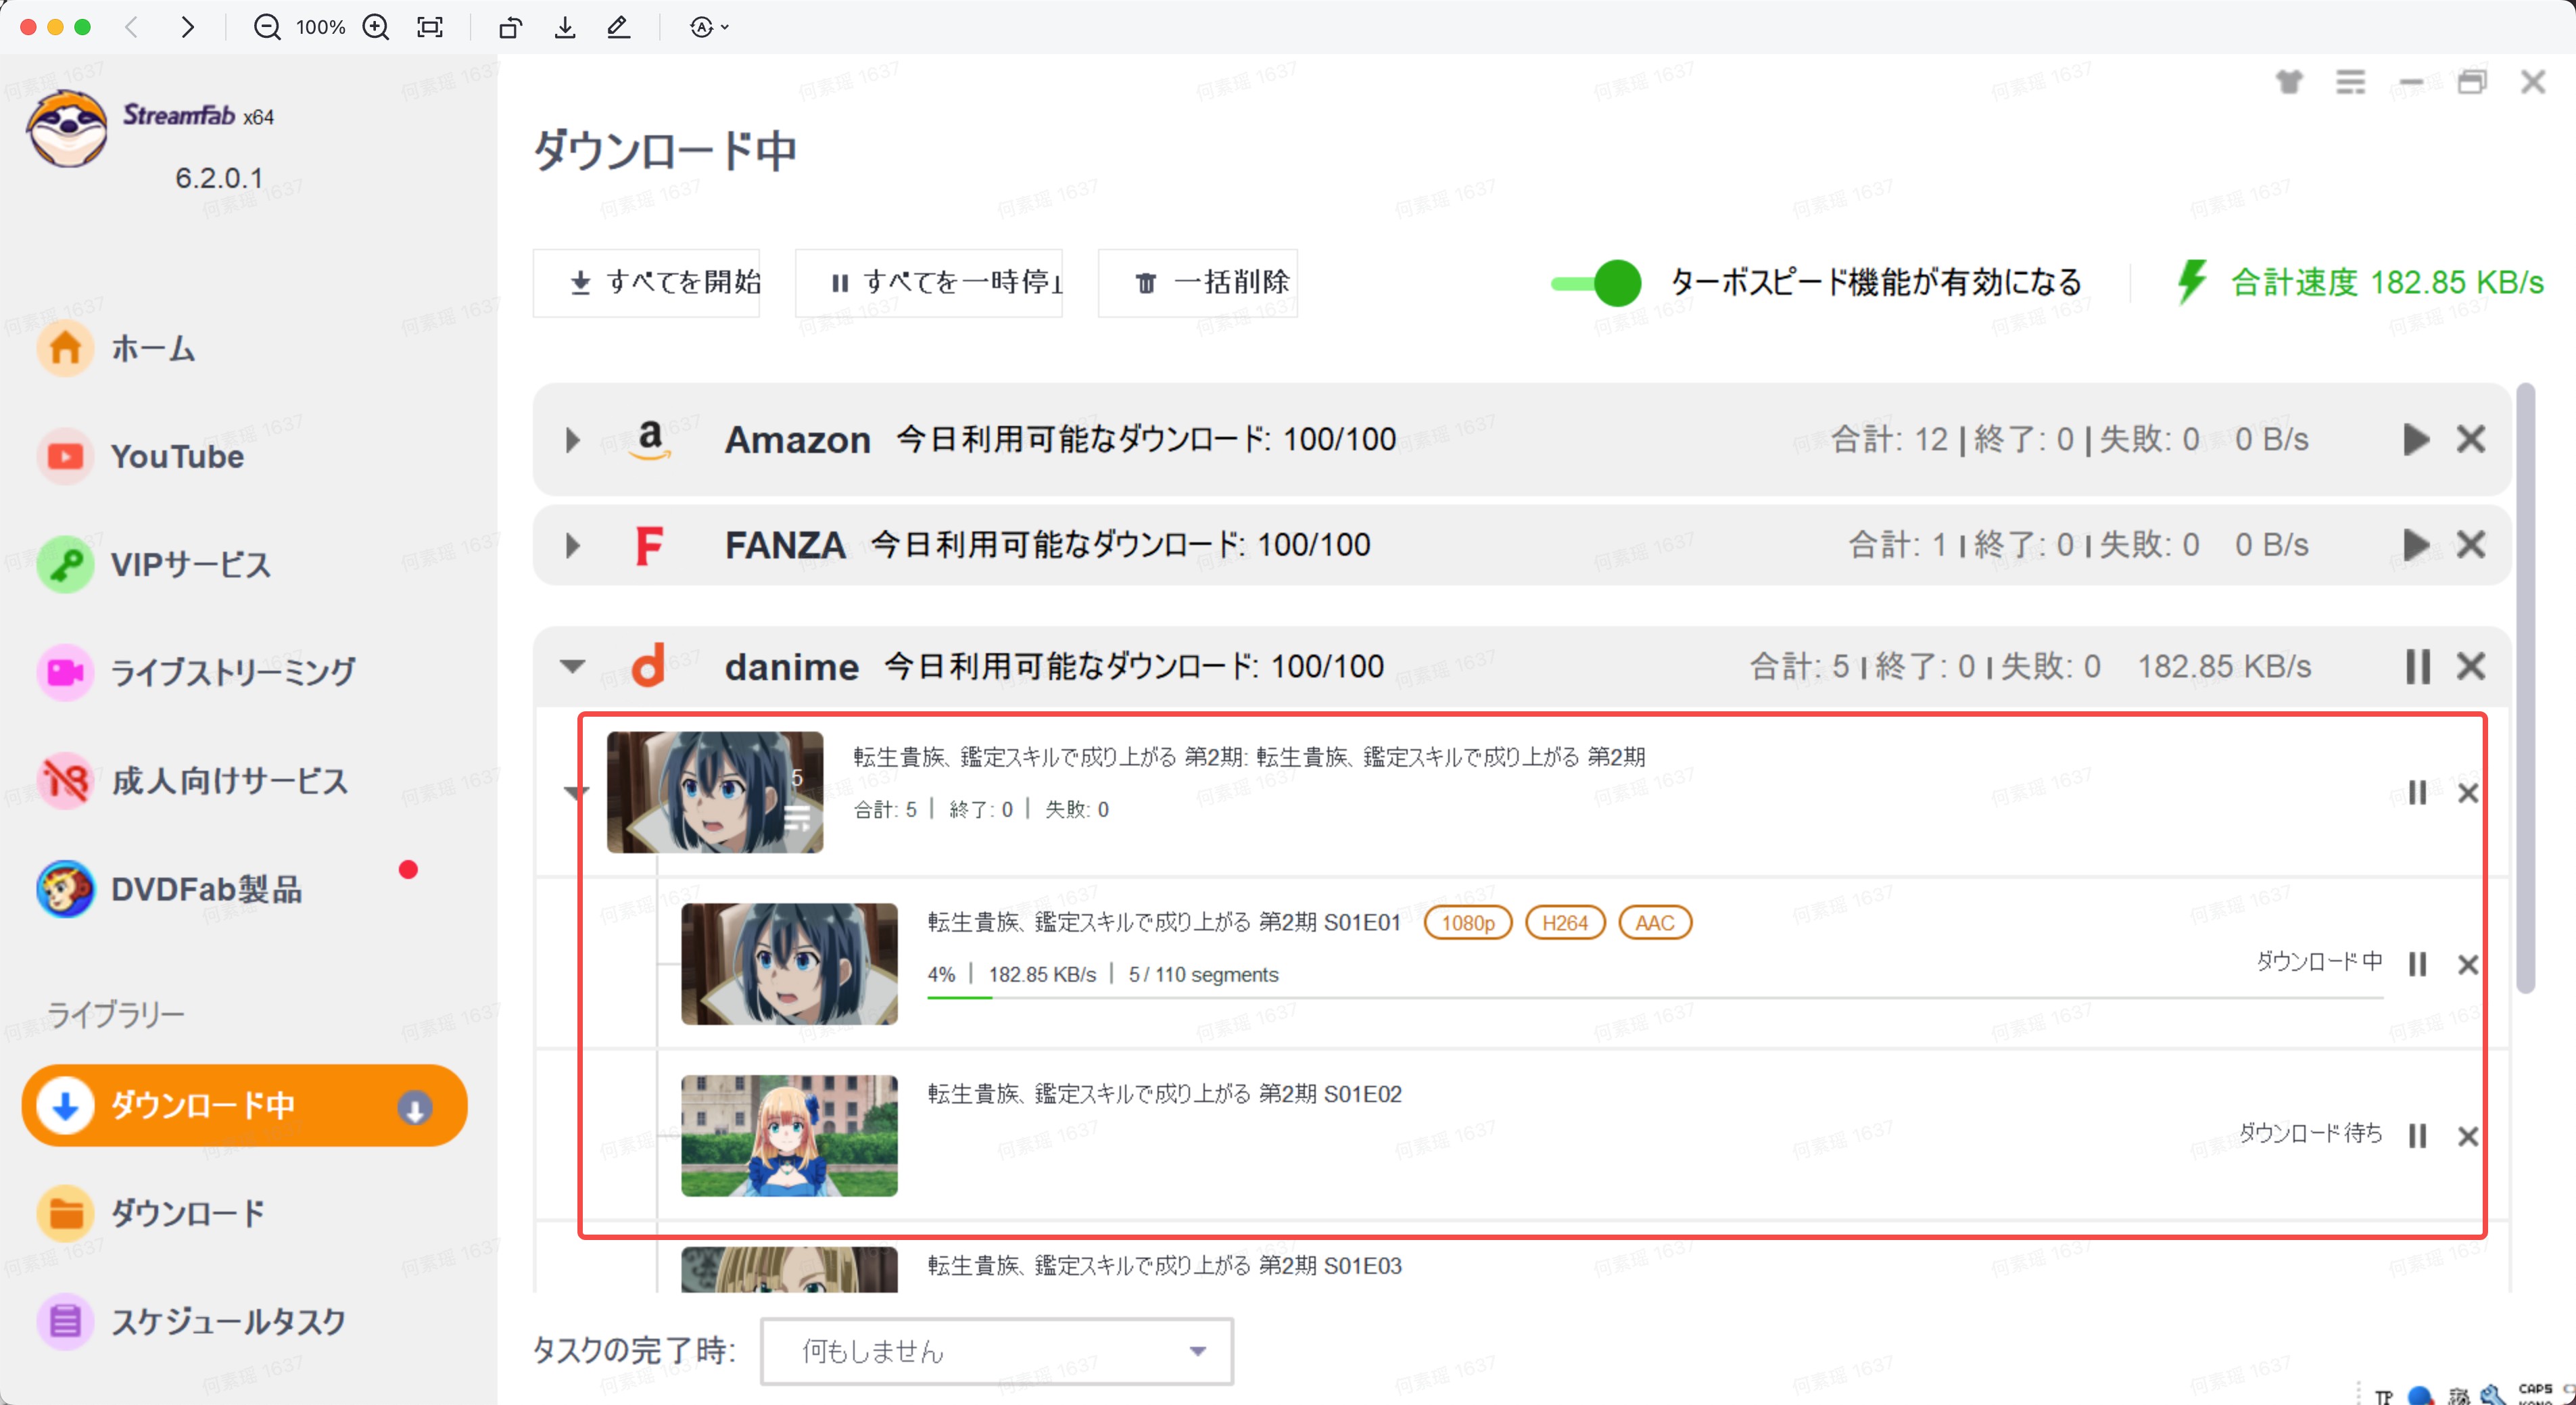Screen dimensions: 2576x1405
Task: Open ライブストリーミング in the sidebar
Action: click(197, 672)
